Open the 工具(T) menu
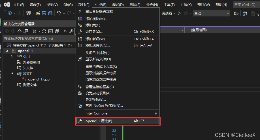This screenshot has height=140, width=260. (169, 5)
